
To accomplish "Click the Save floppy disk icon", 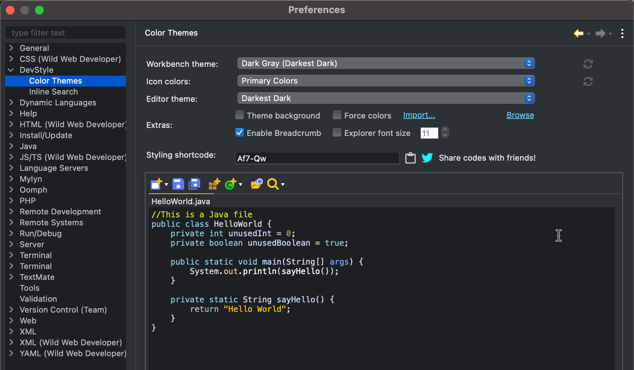I will coord(178,184).
